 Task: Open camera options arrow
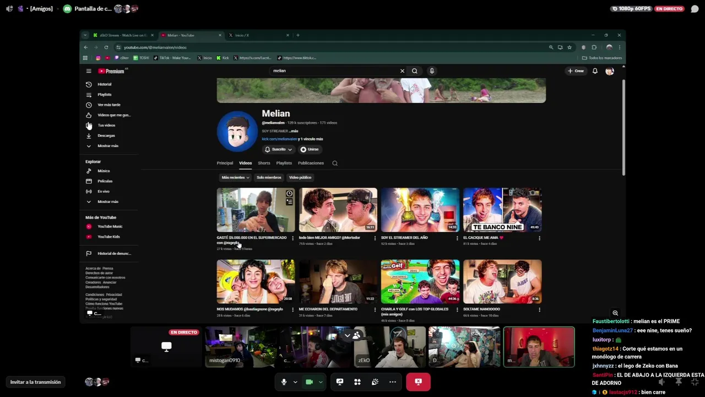[321, 382]
